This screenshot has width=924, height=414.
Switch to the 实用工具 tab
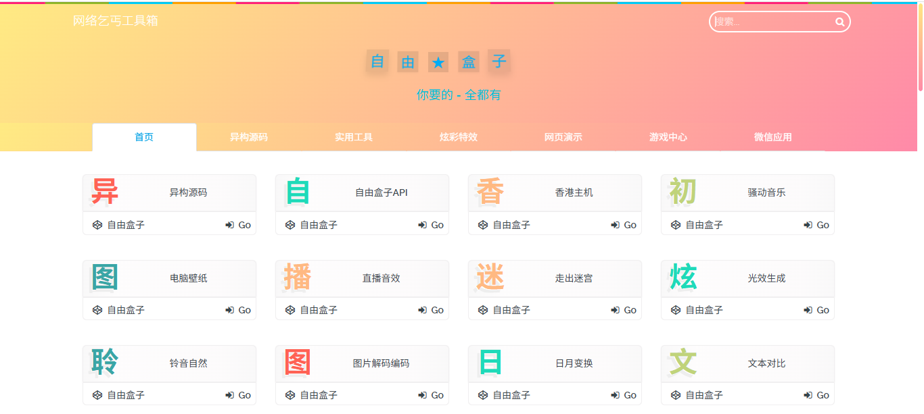tap(353, 137)
